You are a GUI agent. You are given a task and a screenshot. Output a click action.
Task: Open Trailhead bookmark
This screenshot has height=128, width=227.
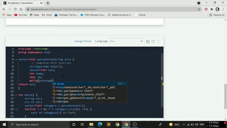tap(66, 15)
